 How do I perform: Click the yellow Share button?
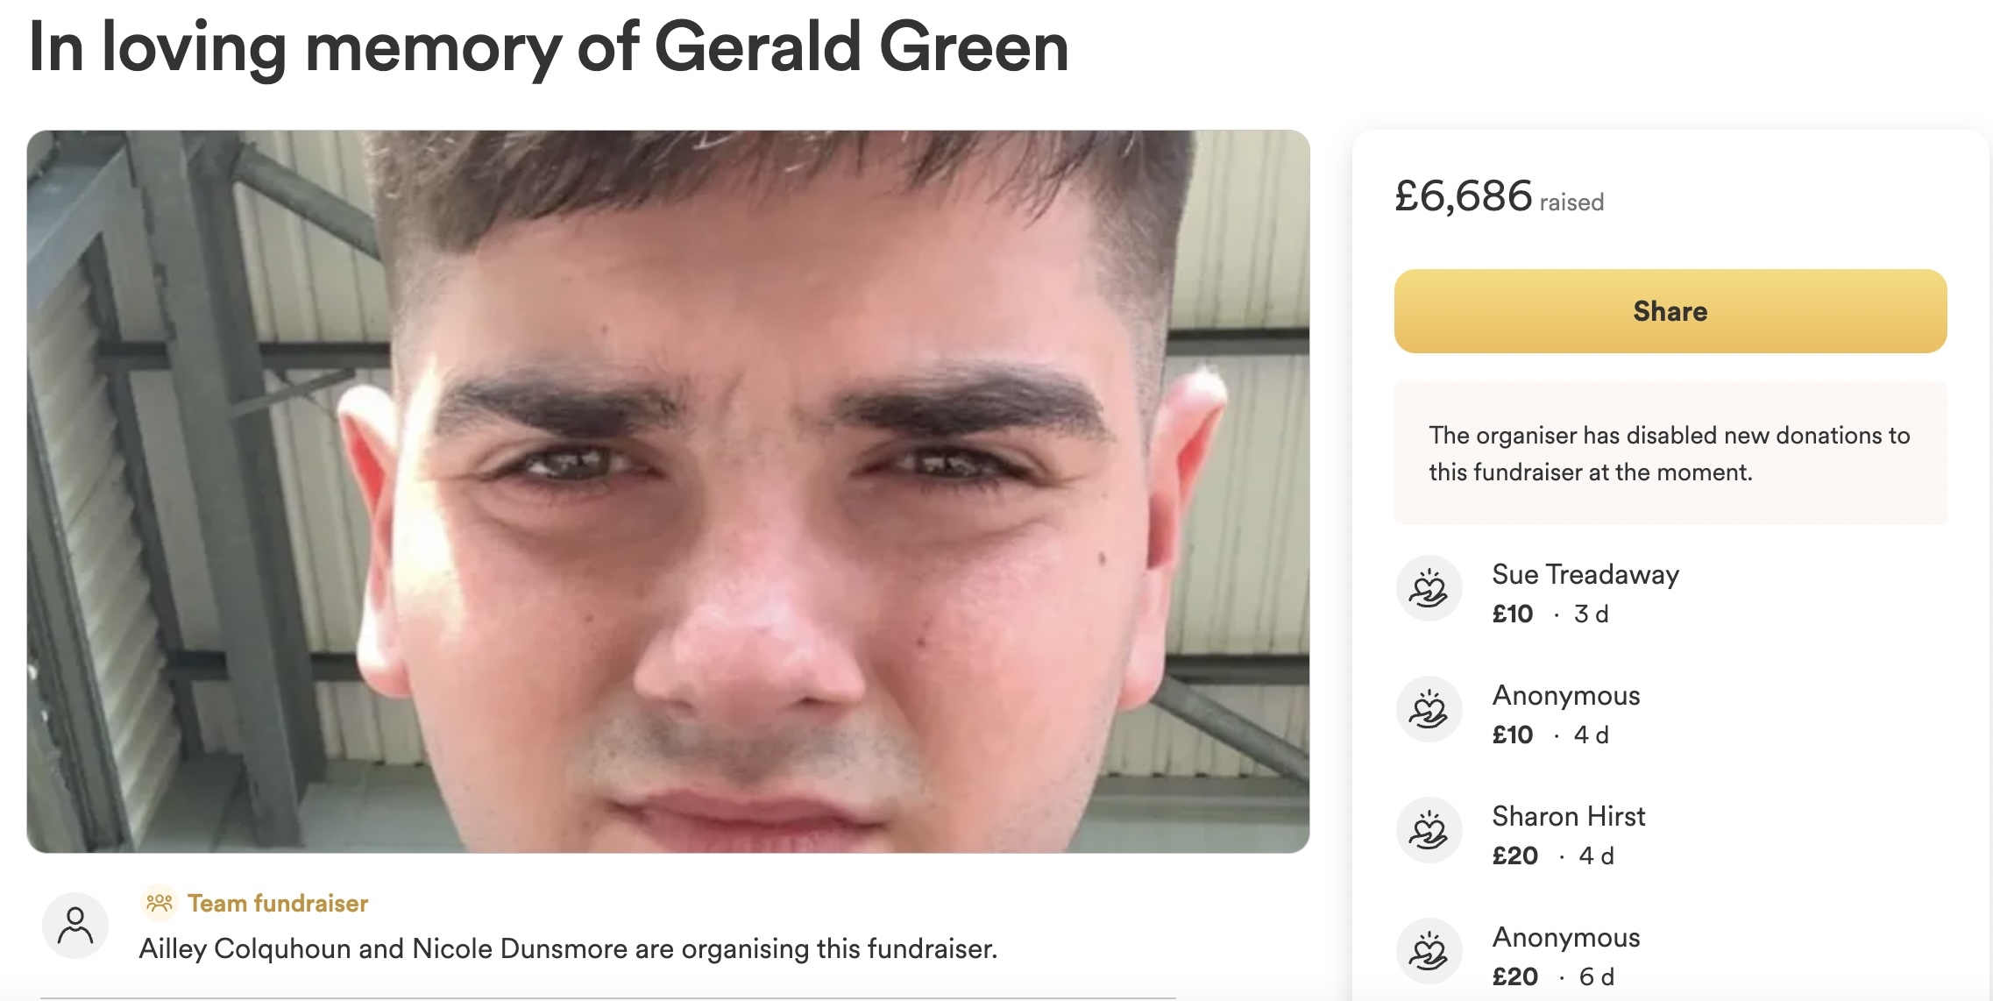(1670, 311)
